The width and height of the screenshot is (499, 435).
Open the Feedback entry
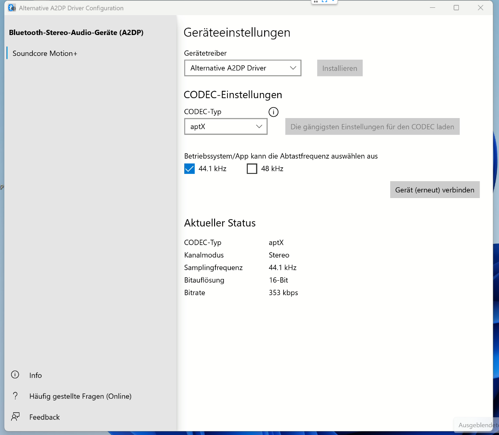[44, 417]
